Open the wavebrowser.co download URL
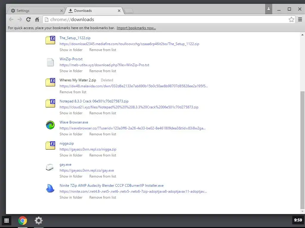This screenshot has width=305, height=228. click(133, 128)
